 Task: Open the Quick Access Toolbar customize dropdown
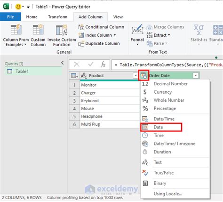point(28,7)
